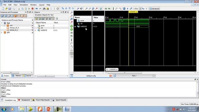The image size is (199, 112).
Task: Click the second green circle icon on the waveform side toolbar
Action: point(72,30)
